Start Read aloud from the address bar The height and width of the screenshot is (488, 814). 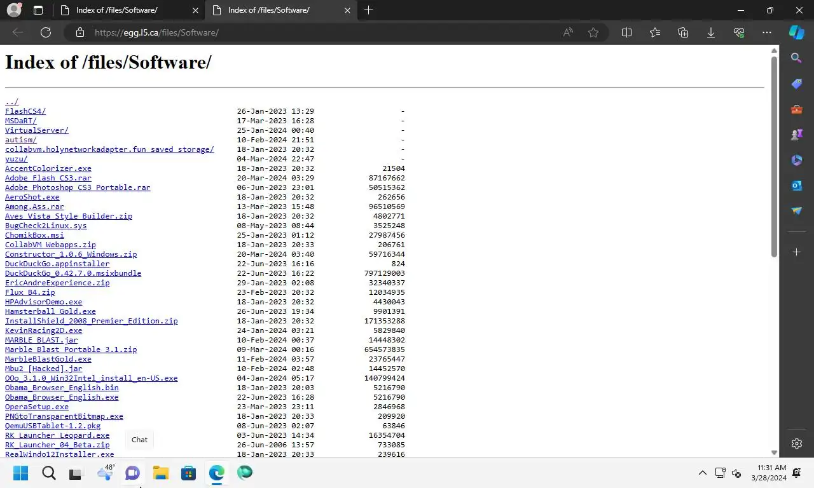coord(568,32)
